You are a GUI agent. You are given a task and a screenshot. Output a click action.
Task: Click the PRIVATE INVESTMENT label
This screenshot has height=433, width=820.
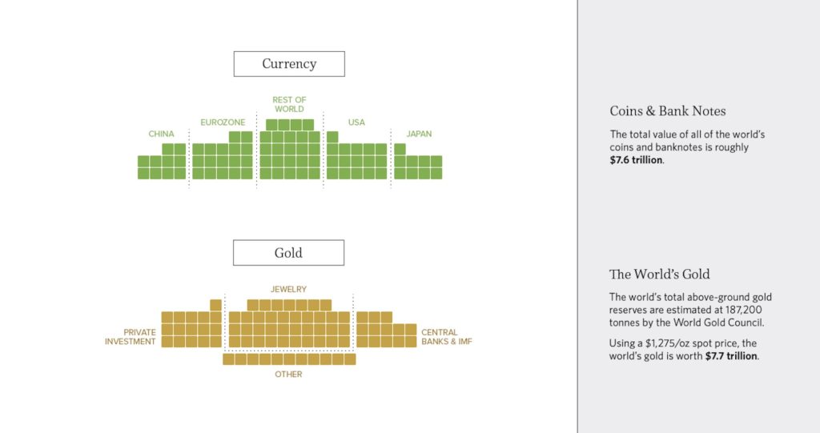pyautogui.click(x=130, y=337)
